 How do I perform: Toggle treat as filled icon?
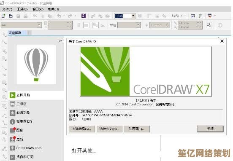click(x=209, y=25)
